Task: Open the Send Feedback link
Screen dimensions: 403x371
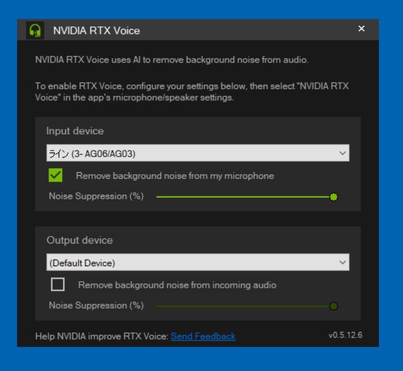Action: point(203,336)
